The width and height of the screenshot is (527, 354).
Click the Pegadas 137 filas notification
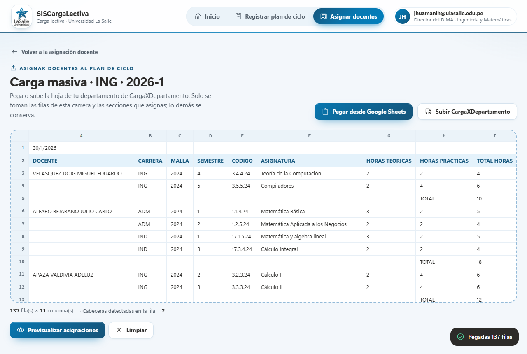(x=485, y=337)
